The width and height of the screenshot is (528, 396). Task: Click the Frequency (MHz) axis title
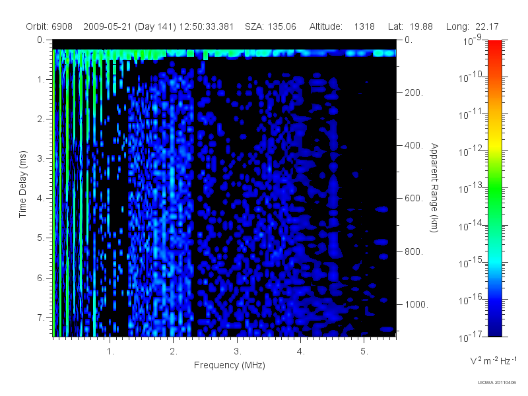pyautogui.click(x=229, y=365)
